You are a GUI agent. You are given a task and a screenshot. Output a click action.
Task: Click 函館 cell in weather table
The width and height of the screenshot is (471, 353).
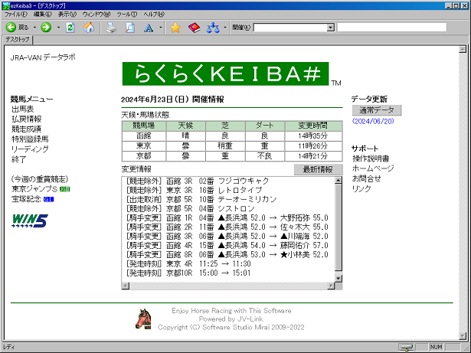[x=143, y=136]
